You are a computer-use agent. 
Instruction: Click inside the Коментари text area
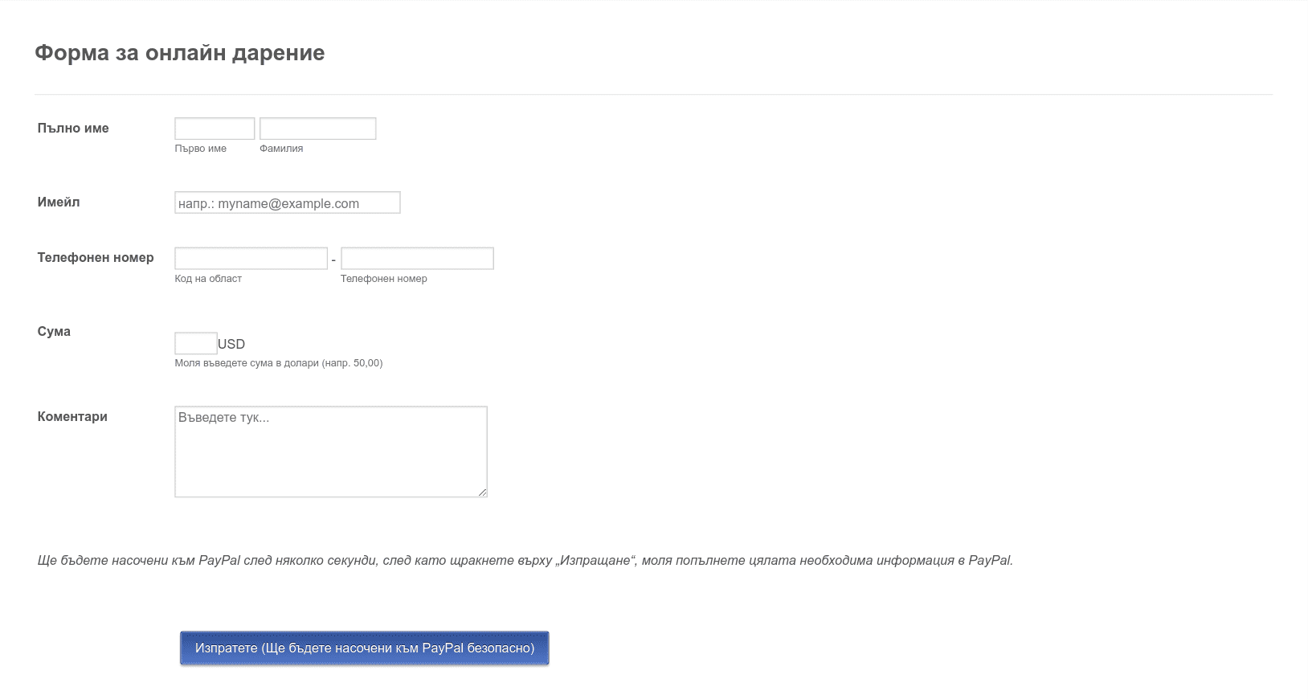pos(331,452)
